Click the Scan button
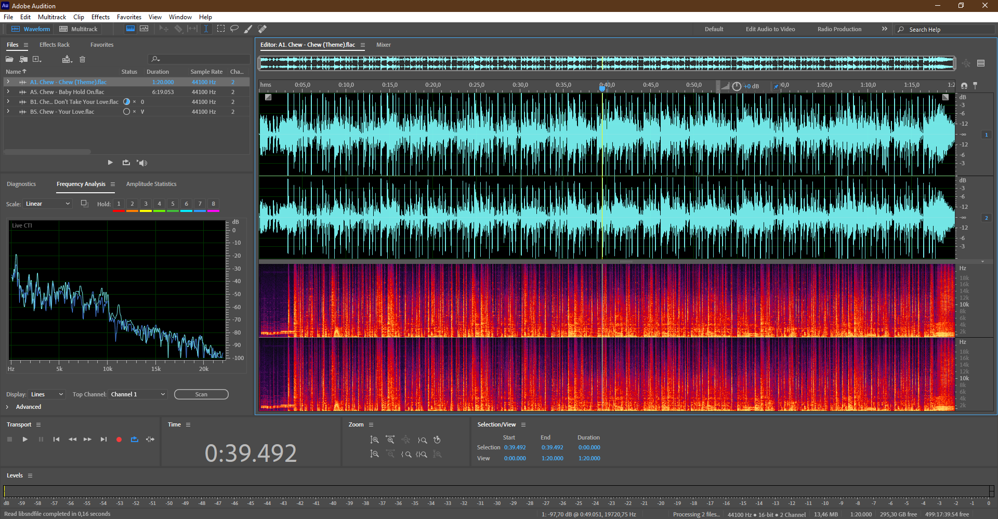The height and width of the screenshot is (519, 998). pyautogui.click(x=201, y=394)
